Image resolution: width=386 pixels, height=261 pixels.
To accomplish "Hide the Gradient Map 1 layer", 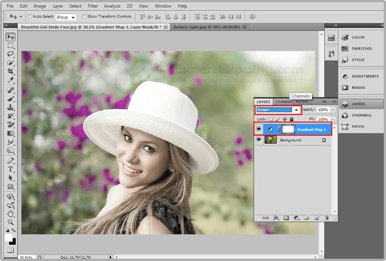I will coord(259,129).
